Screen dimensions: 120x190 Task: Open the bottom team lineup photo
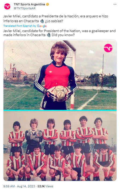click(60, 146)
